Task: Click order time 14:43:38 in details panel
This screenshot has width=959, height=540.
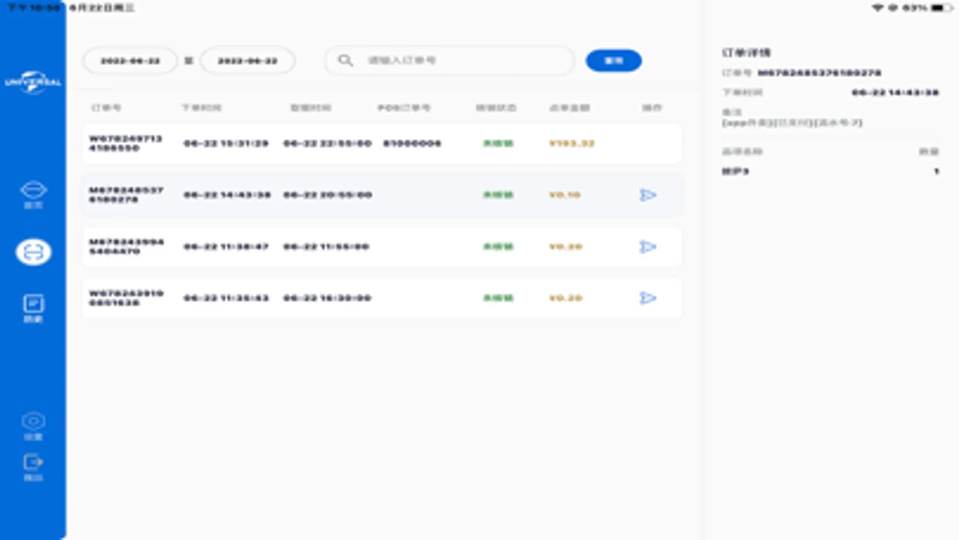Action: (x=895, y=92)
